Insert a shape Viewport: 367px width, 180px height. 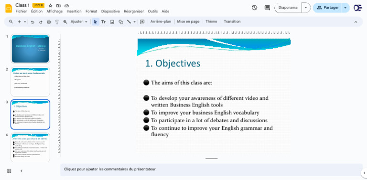[x=121, y=22]
